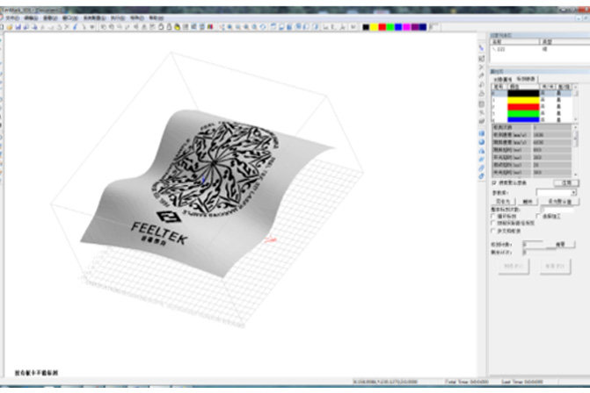Image resolution: width=590 pixels, height=393 pixels.
Task: Click the New document icon in toolbar
Action: (2, 27)
